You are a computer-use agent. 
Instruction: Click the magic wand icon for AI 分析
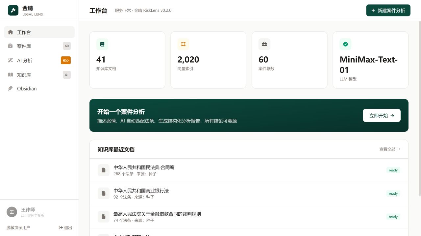[x=11, y=60]
